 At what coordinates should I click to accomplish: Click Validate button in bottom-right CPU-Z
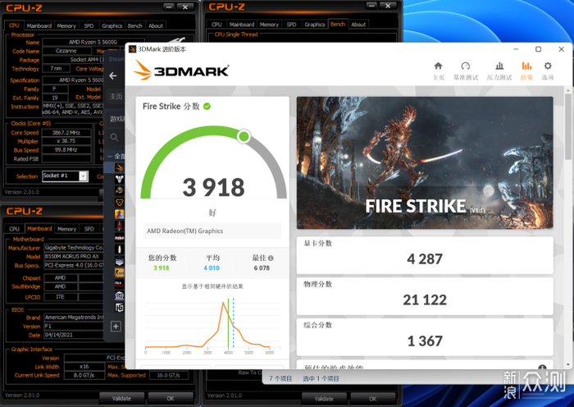pyautogui.click(x=324, y=398)
